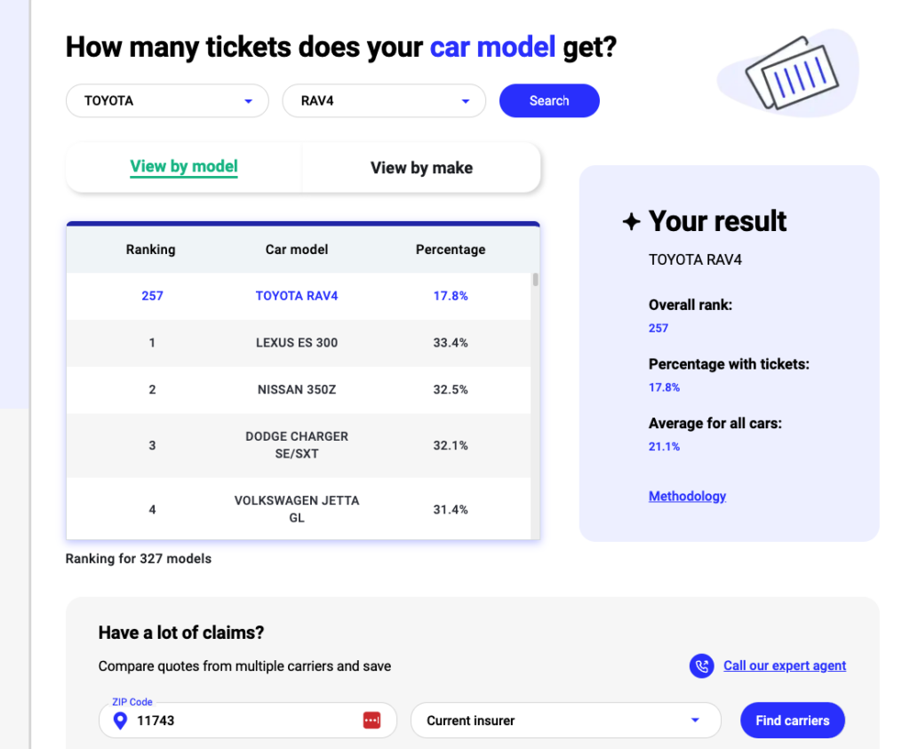Image resolution: width=910 pixels, height=749 pixels.
Task: Click the Percentage column header
Action: pos(451,250)
